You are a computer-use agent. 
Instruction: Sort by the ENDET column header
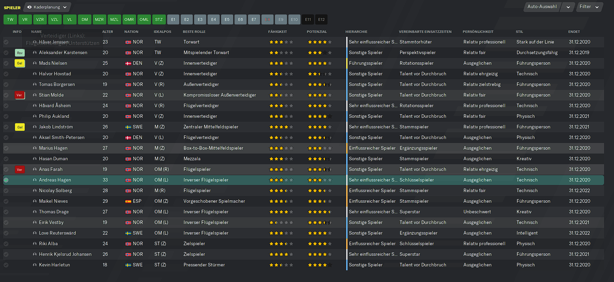point(574,32)
